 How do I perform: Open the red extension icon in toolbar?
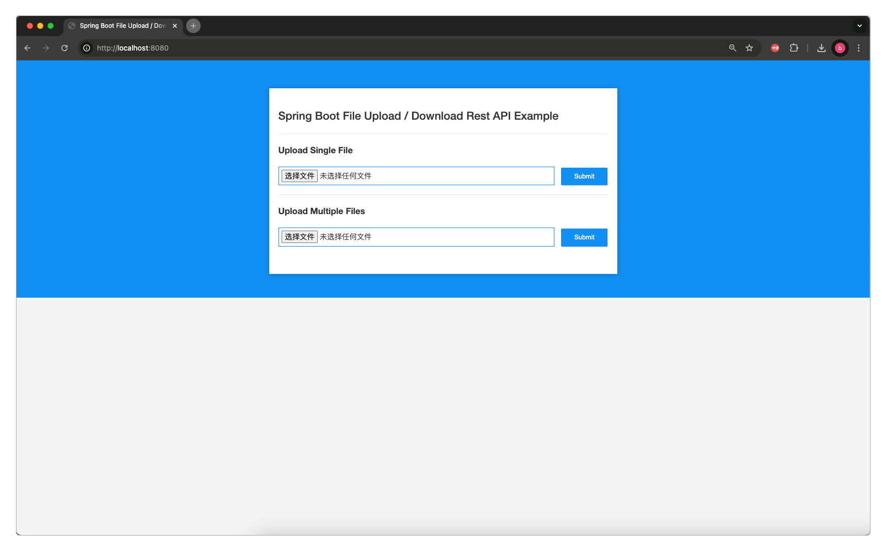coord(775,48)
